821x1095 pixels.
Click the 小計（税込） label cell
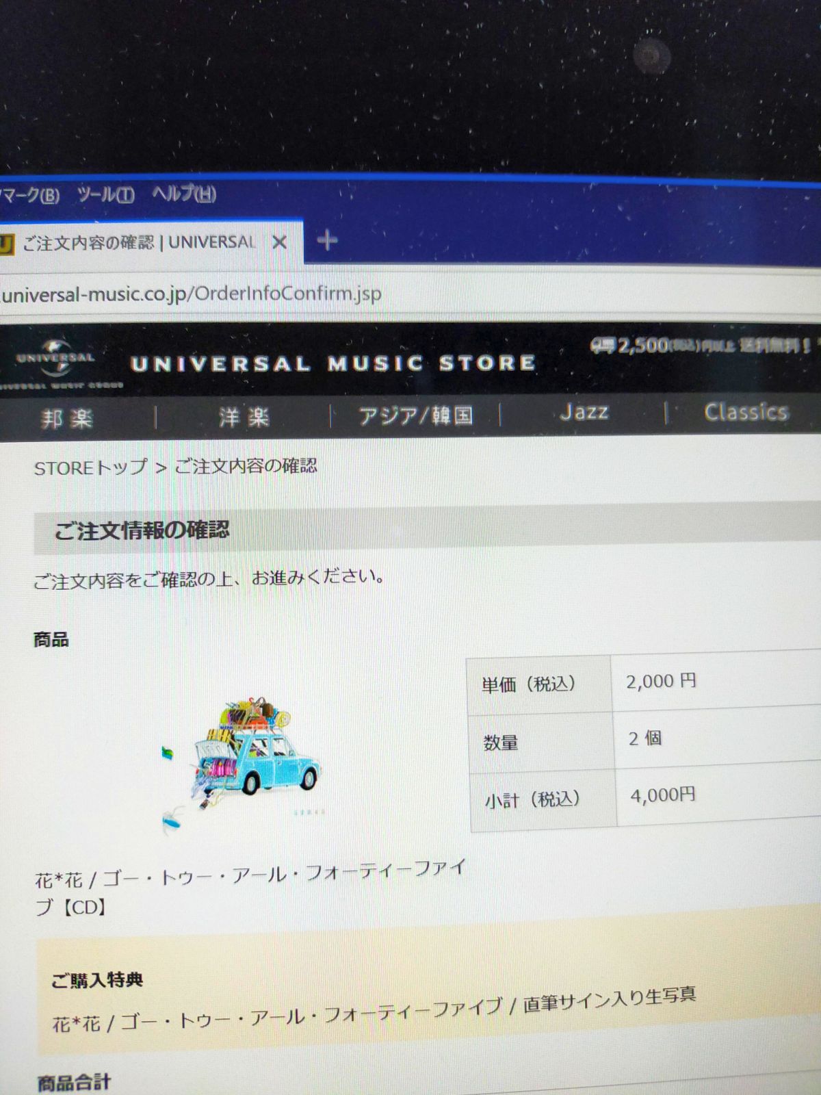pos(545,799)
